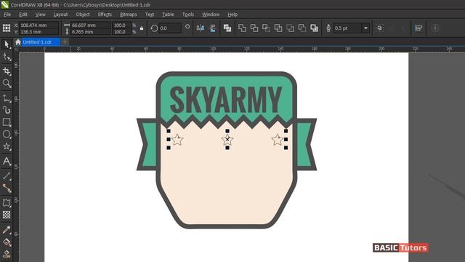The height and width of the screenshot is (262, 465).
Task: Open the Help menu
Action: tap(232, 15)
